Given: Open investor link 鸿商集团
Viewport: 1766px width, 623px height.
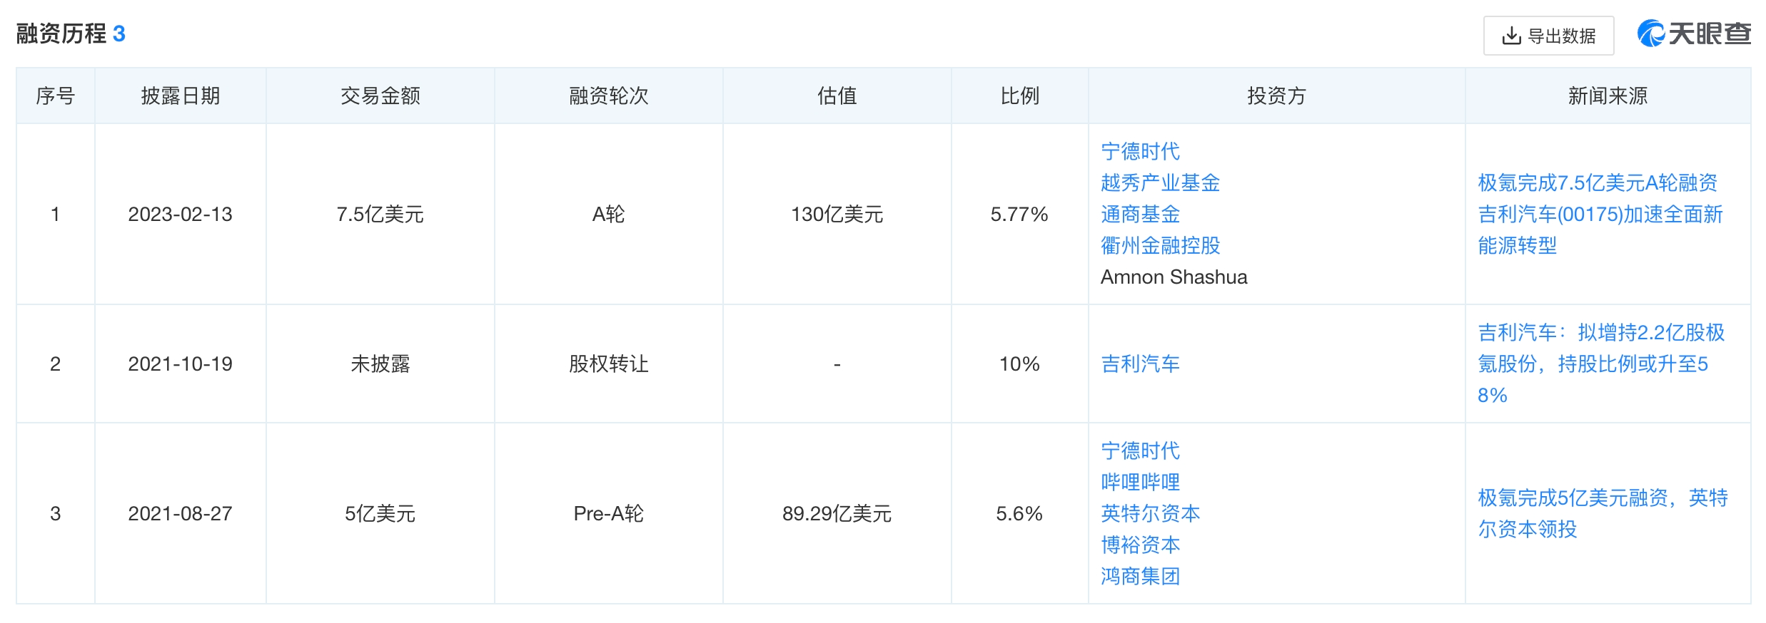Looking at the screenshot, I should point(1140,576).
